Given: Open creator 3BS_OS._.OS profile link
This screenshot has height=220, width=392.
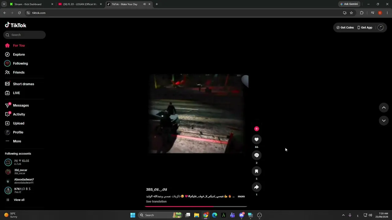Looking at the screenshot, I should (x=156, y=189).
